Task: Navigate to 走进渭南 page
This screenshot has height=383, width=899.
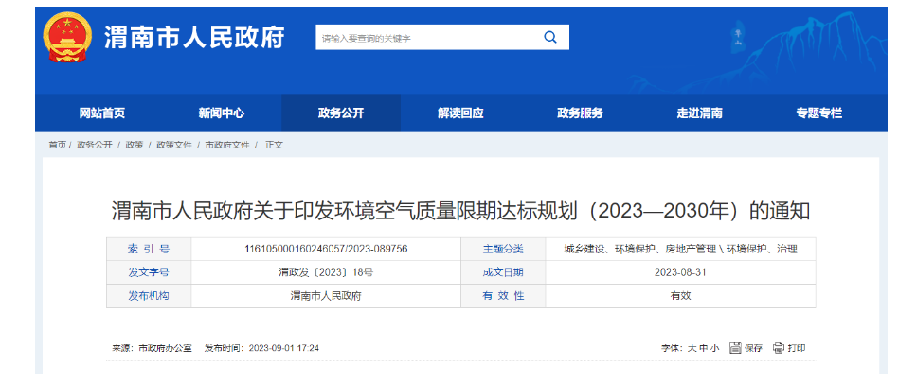Action: [x=699, y=113]
